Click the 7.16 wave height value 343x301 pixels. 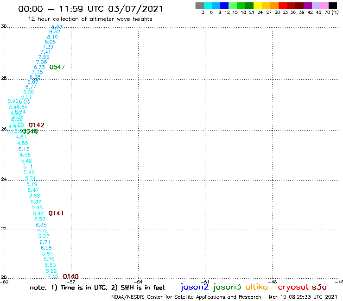coord(37,72)
